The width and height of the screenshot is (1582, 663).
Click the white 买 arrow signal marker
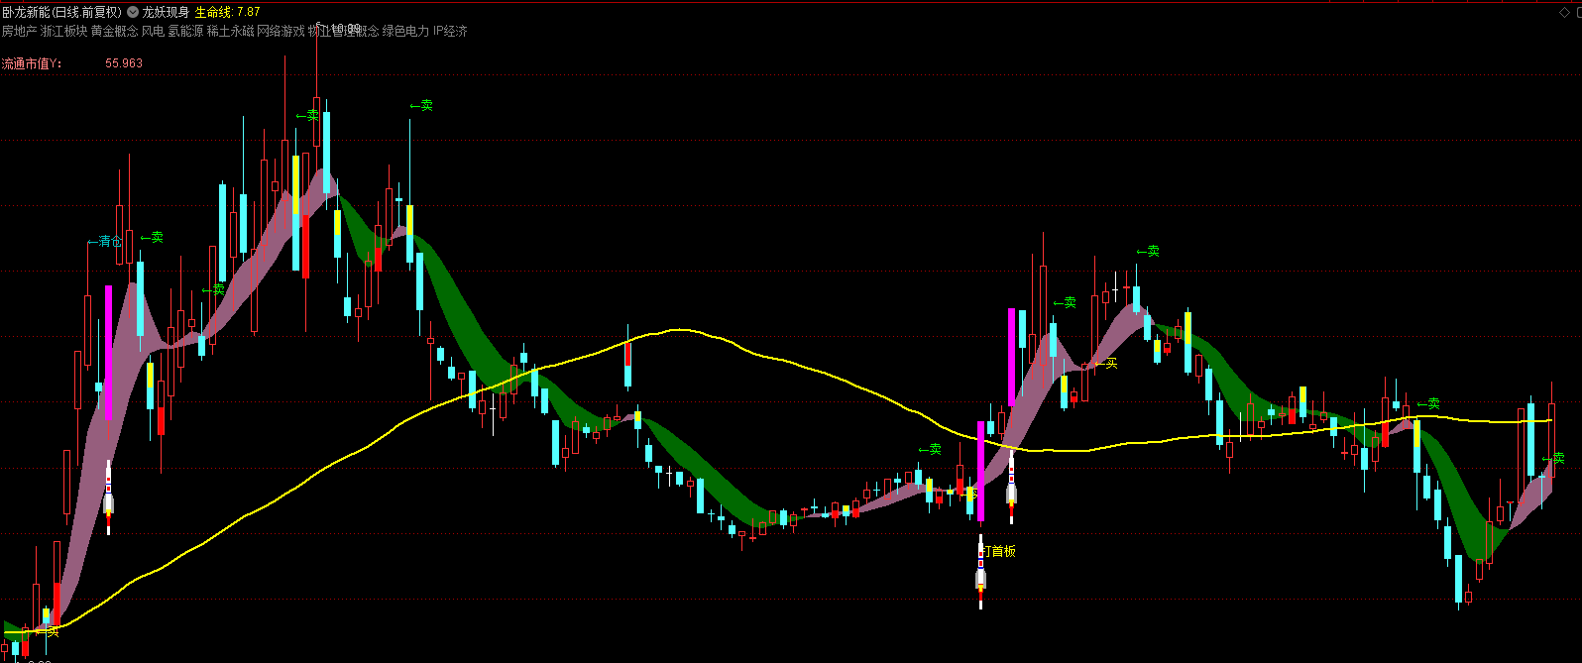pyautogui.click(x=1106, y=364)
